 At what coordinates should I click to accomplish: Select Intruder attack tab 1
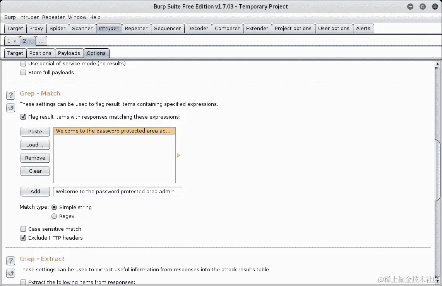[x=9, y=41]
